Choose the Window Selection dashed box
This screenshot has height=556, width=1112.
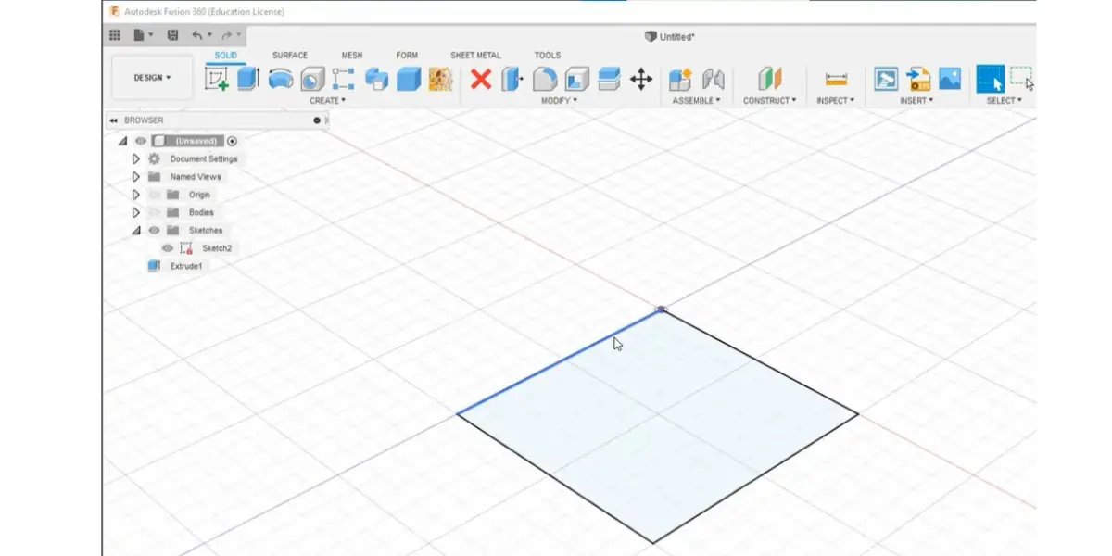[x=1022, y=79]
